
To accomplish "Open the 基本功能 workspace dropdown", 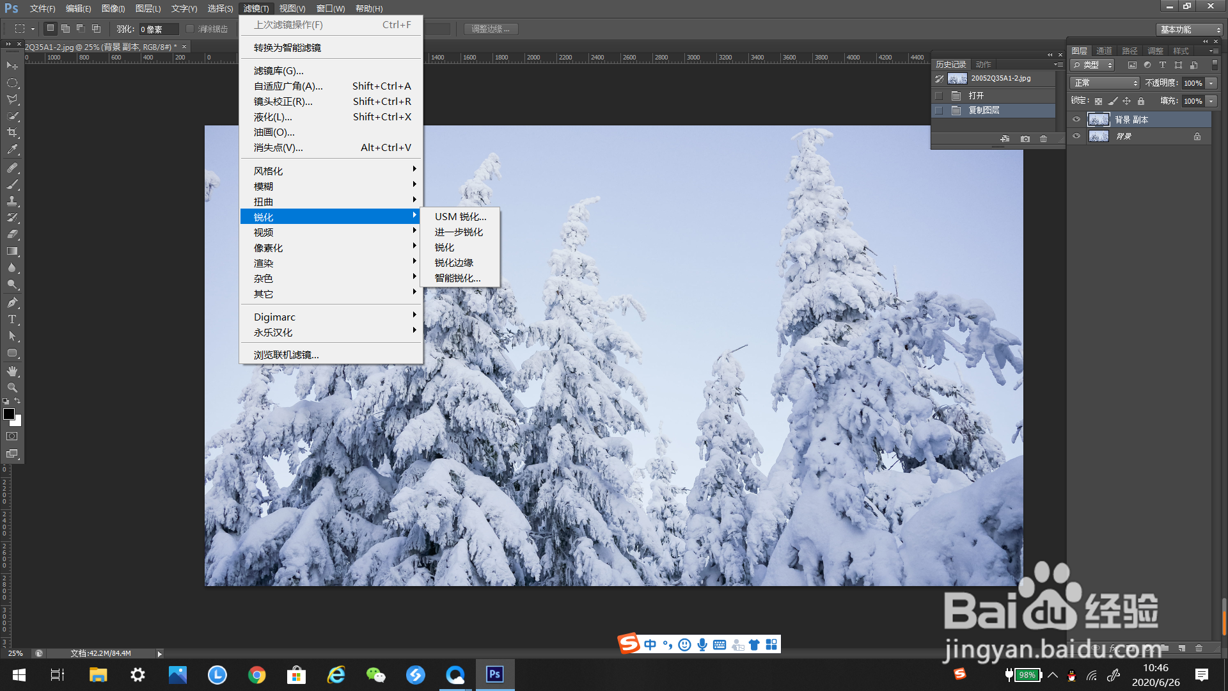I will point(1190,29).
